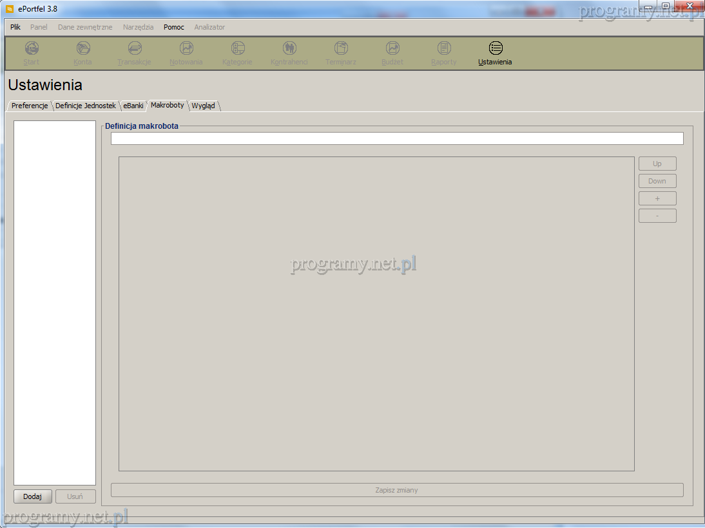Screen dimensions: 705x528
Task: Switch to the Wygląd tab
Action: pyautogui.click(x=204, y=106)
